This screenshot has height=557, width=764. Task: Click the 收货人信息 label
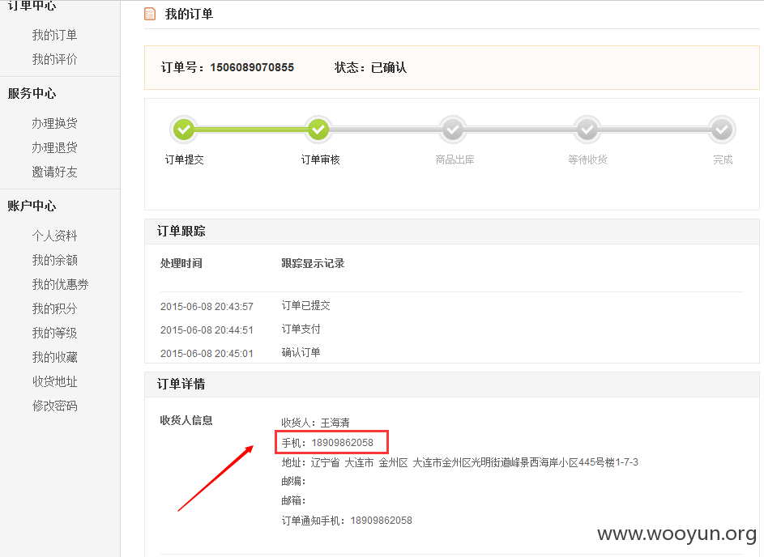point(186,421)
